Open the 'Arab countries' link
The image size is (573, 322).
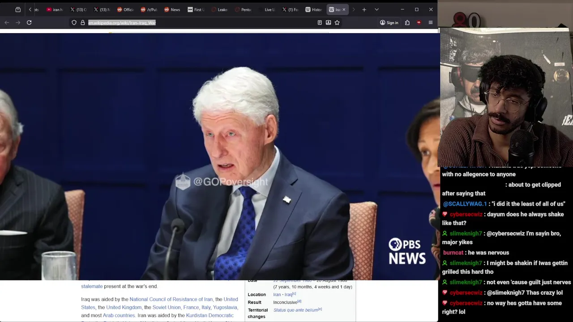(x=119, y=315)
